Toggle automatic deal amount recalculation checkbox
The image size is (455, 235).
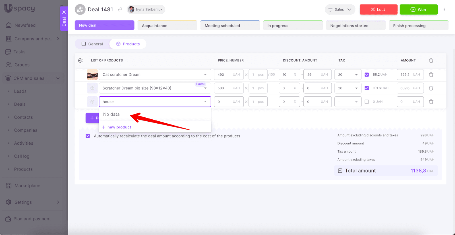coord(88,136)
